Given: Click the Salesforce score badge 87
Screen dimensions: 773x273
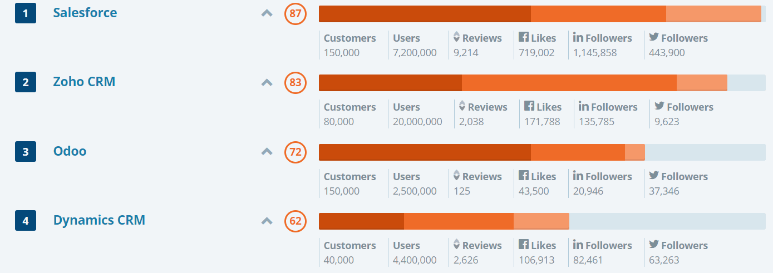Looking at the screenshot, I should [296, 13].
